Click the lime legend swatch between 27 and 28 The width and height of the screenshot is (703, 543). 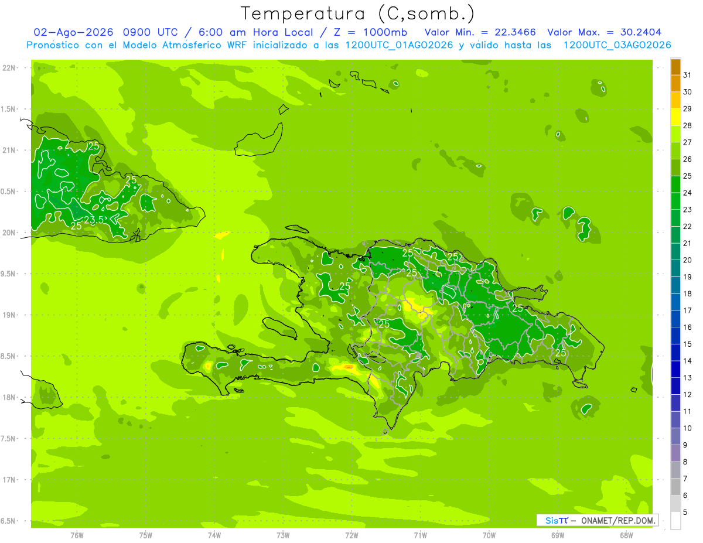(x=675, y=134)
